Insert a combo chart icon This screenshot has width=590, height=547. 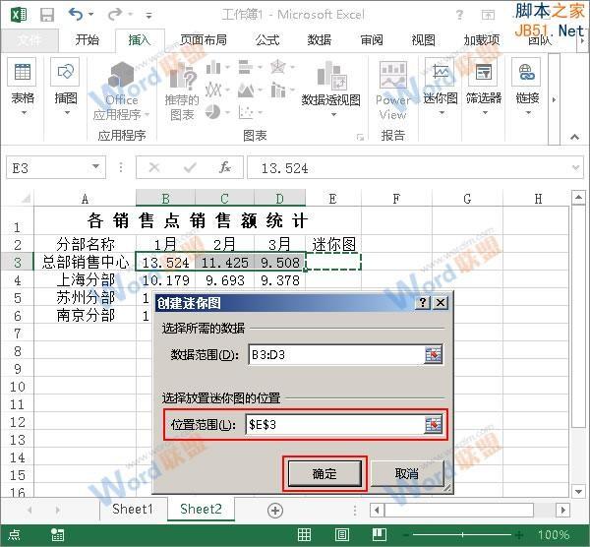[x=278, y=90]
